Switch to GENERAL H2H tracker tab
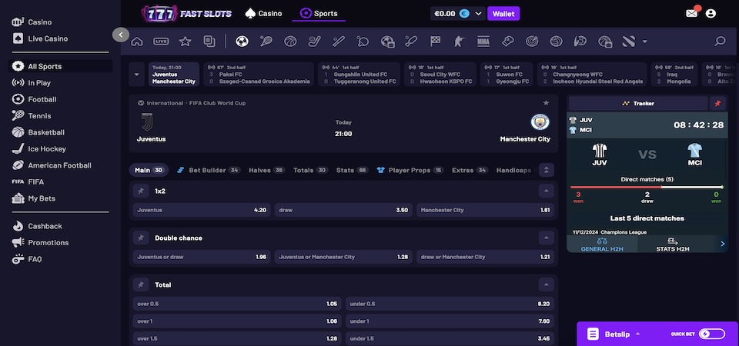This screenshot has width=739, height=346. [602, 244]
